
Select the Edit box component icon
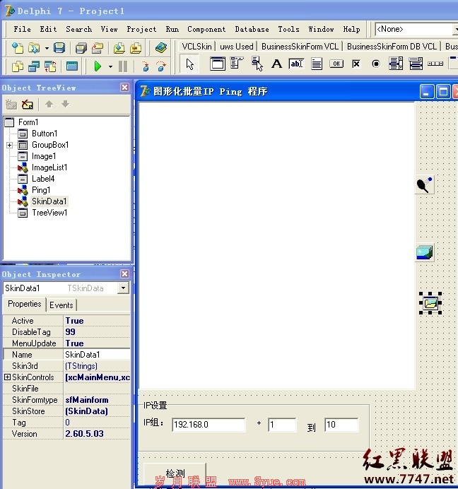click(x=296, y=64)
